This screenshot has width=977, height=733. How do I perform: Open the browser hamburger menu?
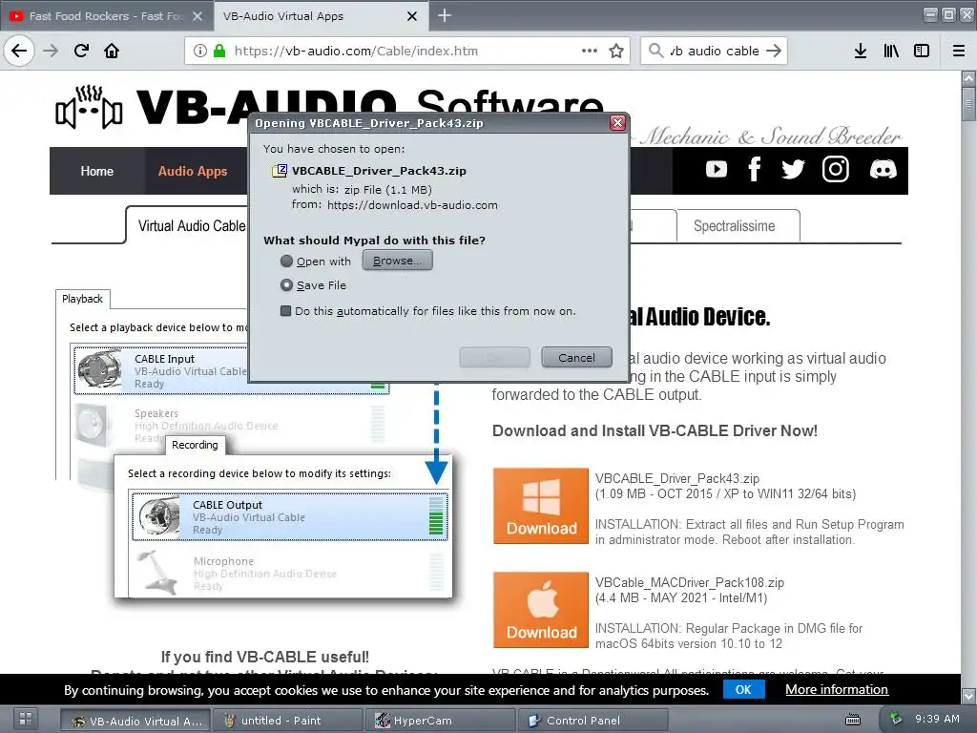(959, 51)
